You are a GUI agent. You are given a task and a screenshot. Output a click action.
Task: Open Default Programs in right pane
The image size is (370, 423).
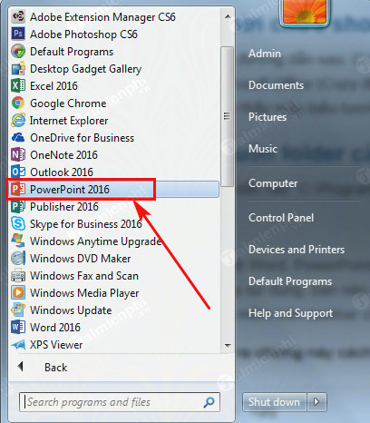click(x=290, y=281)
